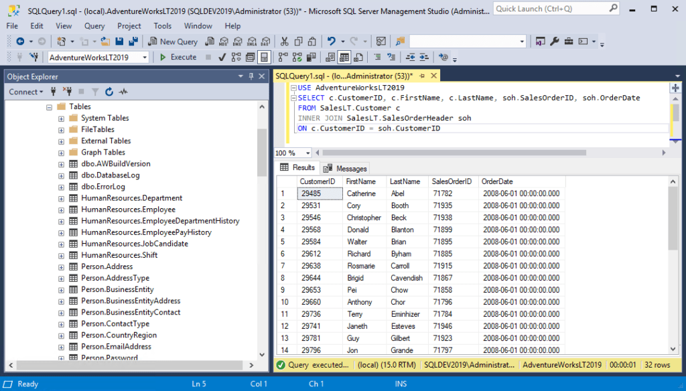686x391 pixels.
Task: Open the File menu
Action: pyautogui.click(x=12, y=26)
